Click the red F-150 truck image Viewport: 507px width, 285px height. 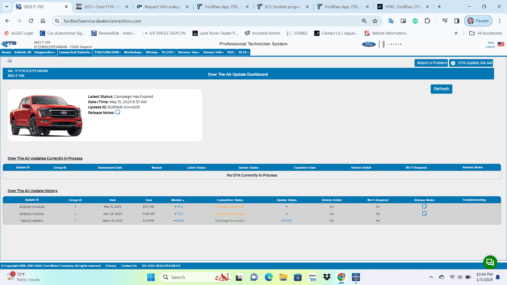click(x=46, y=115)
